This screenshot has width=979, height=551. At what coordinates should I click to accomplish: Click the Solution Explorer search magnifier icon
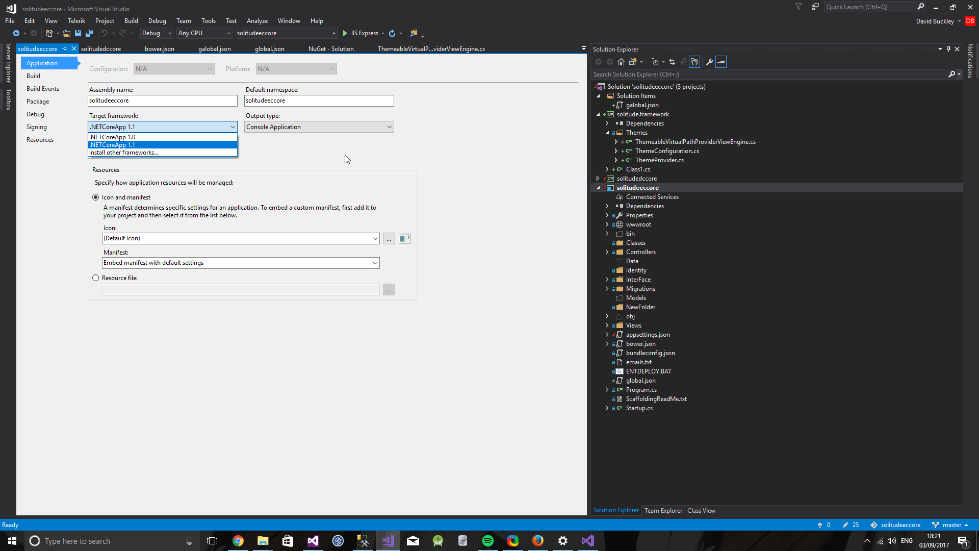click(951, 74)
